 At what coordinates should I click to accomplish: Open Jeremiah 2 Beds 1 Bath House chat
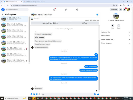pyautogui.click(x=14, y=43)
